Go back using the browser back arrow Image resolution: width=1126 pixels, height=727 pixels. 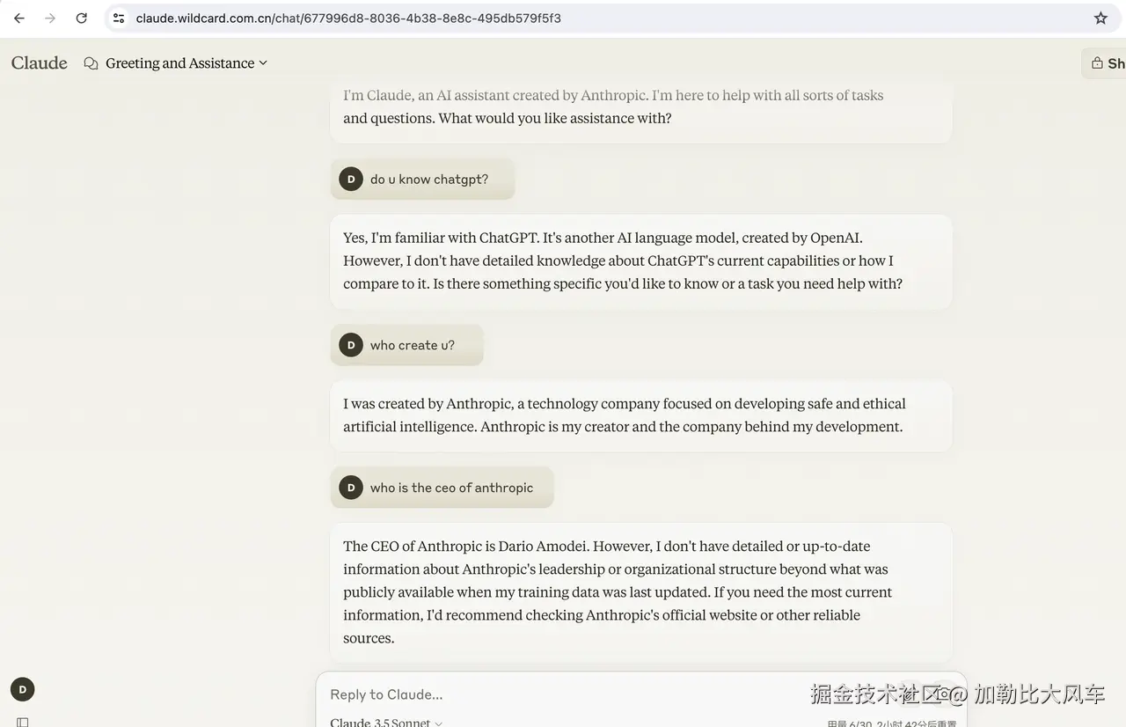tap(19, 18)
